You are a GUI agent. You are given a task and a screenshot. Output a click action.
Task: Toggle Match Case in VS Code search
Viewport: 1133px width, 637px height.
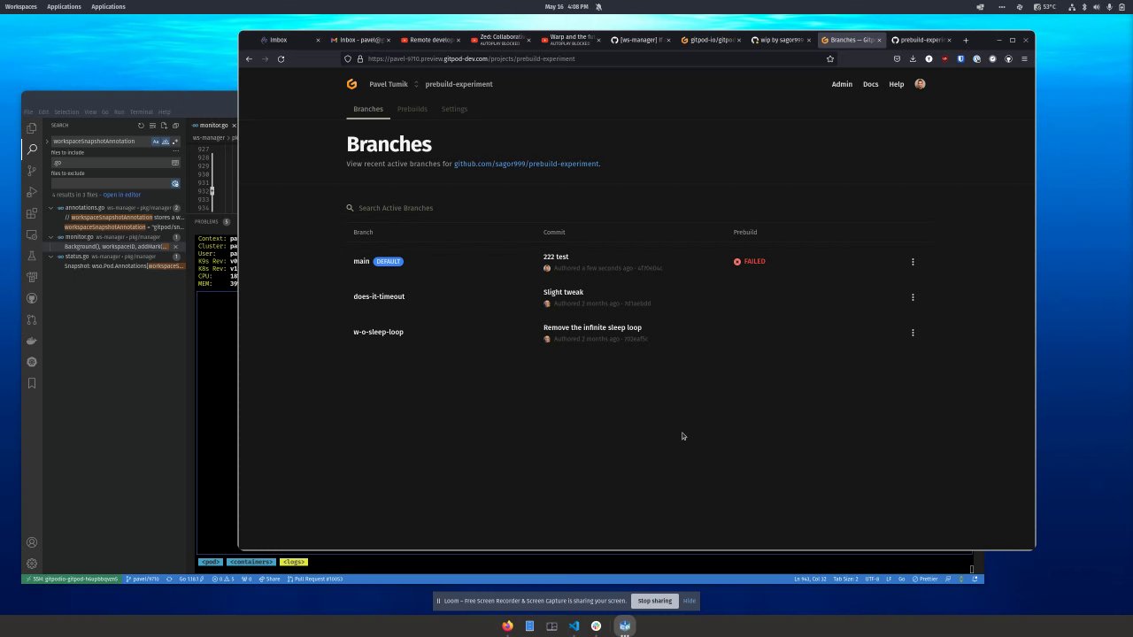click(x=156, y=142)
